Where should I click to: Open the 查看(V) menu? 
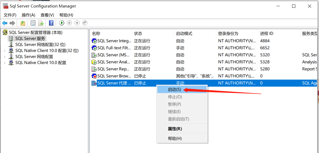coord(47,15)
